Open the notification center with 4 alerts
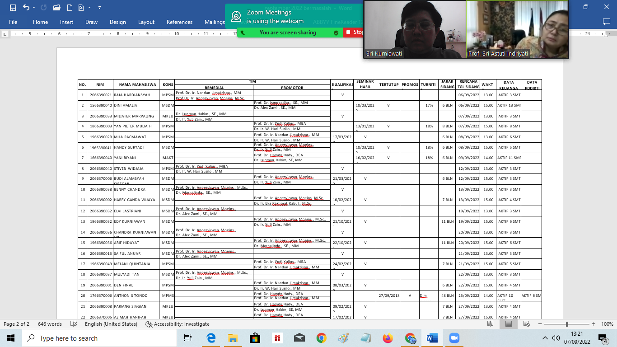Screen dimensions: 617x347 [603, 338]
